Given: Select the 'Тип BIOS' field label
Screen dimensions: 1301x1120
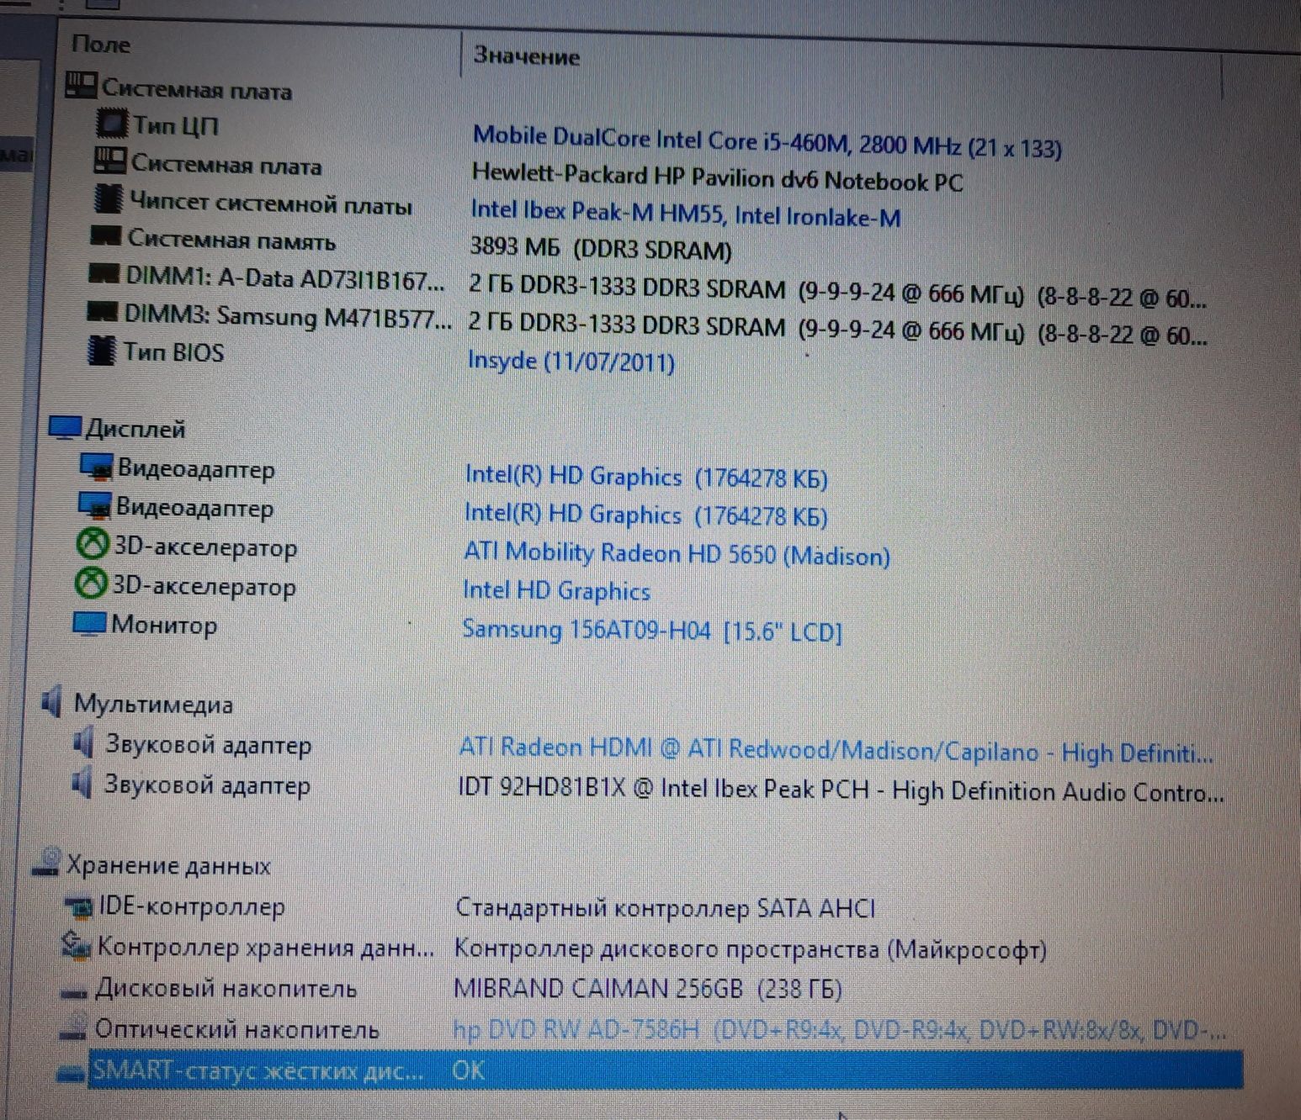Looking at the screenshot, I should coord(174,351).
